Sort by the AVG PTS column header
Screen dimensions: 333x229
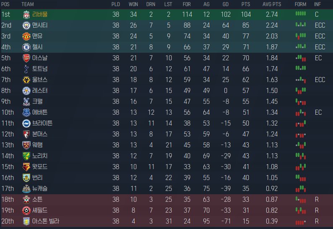pyautogui.click(x=272, y=4)
